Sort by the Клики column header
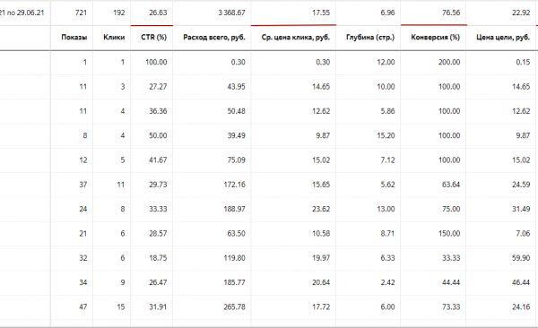 tap(114, 38)
